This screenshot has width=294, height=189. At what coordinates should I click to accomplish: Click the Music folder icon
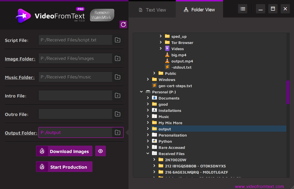(x=154, y=116)
